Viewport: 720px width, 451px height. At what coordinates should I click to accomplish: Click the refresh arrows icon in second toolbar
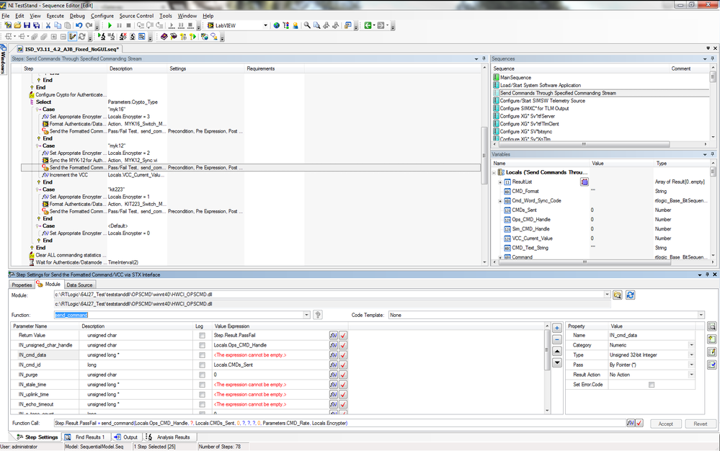(x=81, y=37)
